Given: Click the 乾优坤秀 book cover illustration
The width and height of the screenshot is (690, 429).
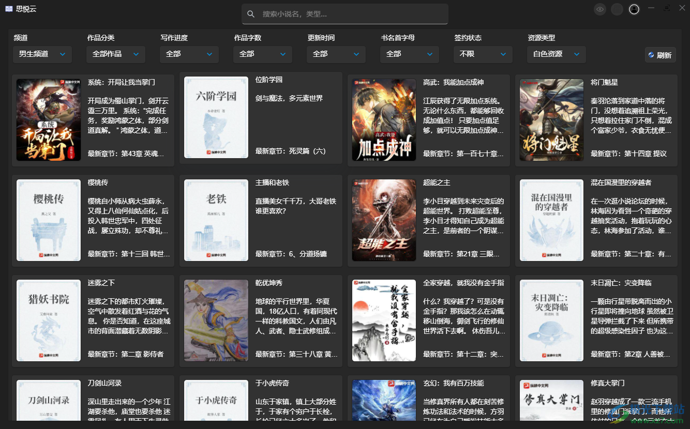Looking at the screenshot, I should 216,320.
